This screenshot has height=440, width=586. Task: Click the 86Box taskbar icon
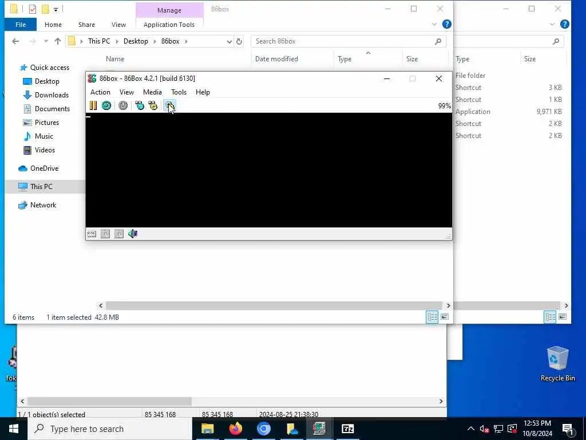(x=319, y=429)
